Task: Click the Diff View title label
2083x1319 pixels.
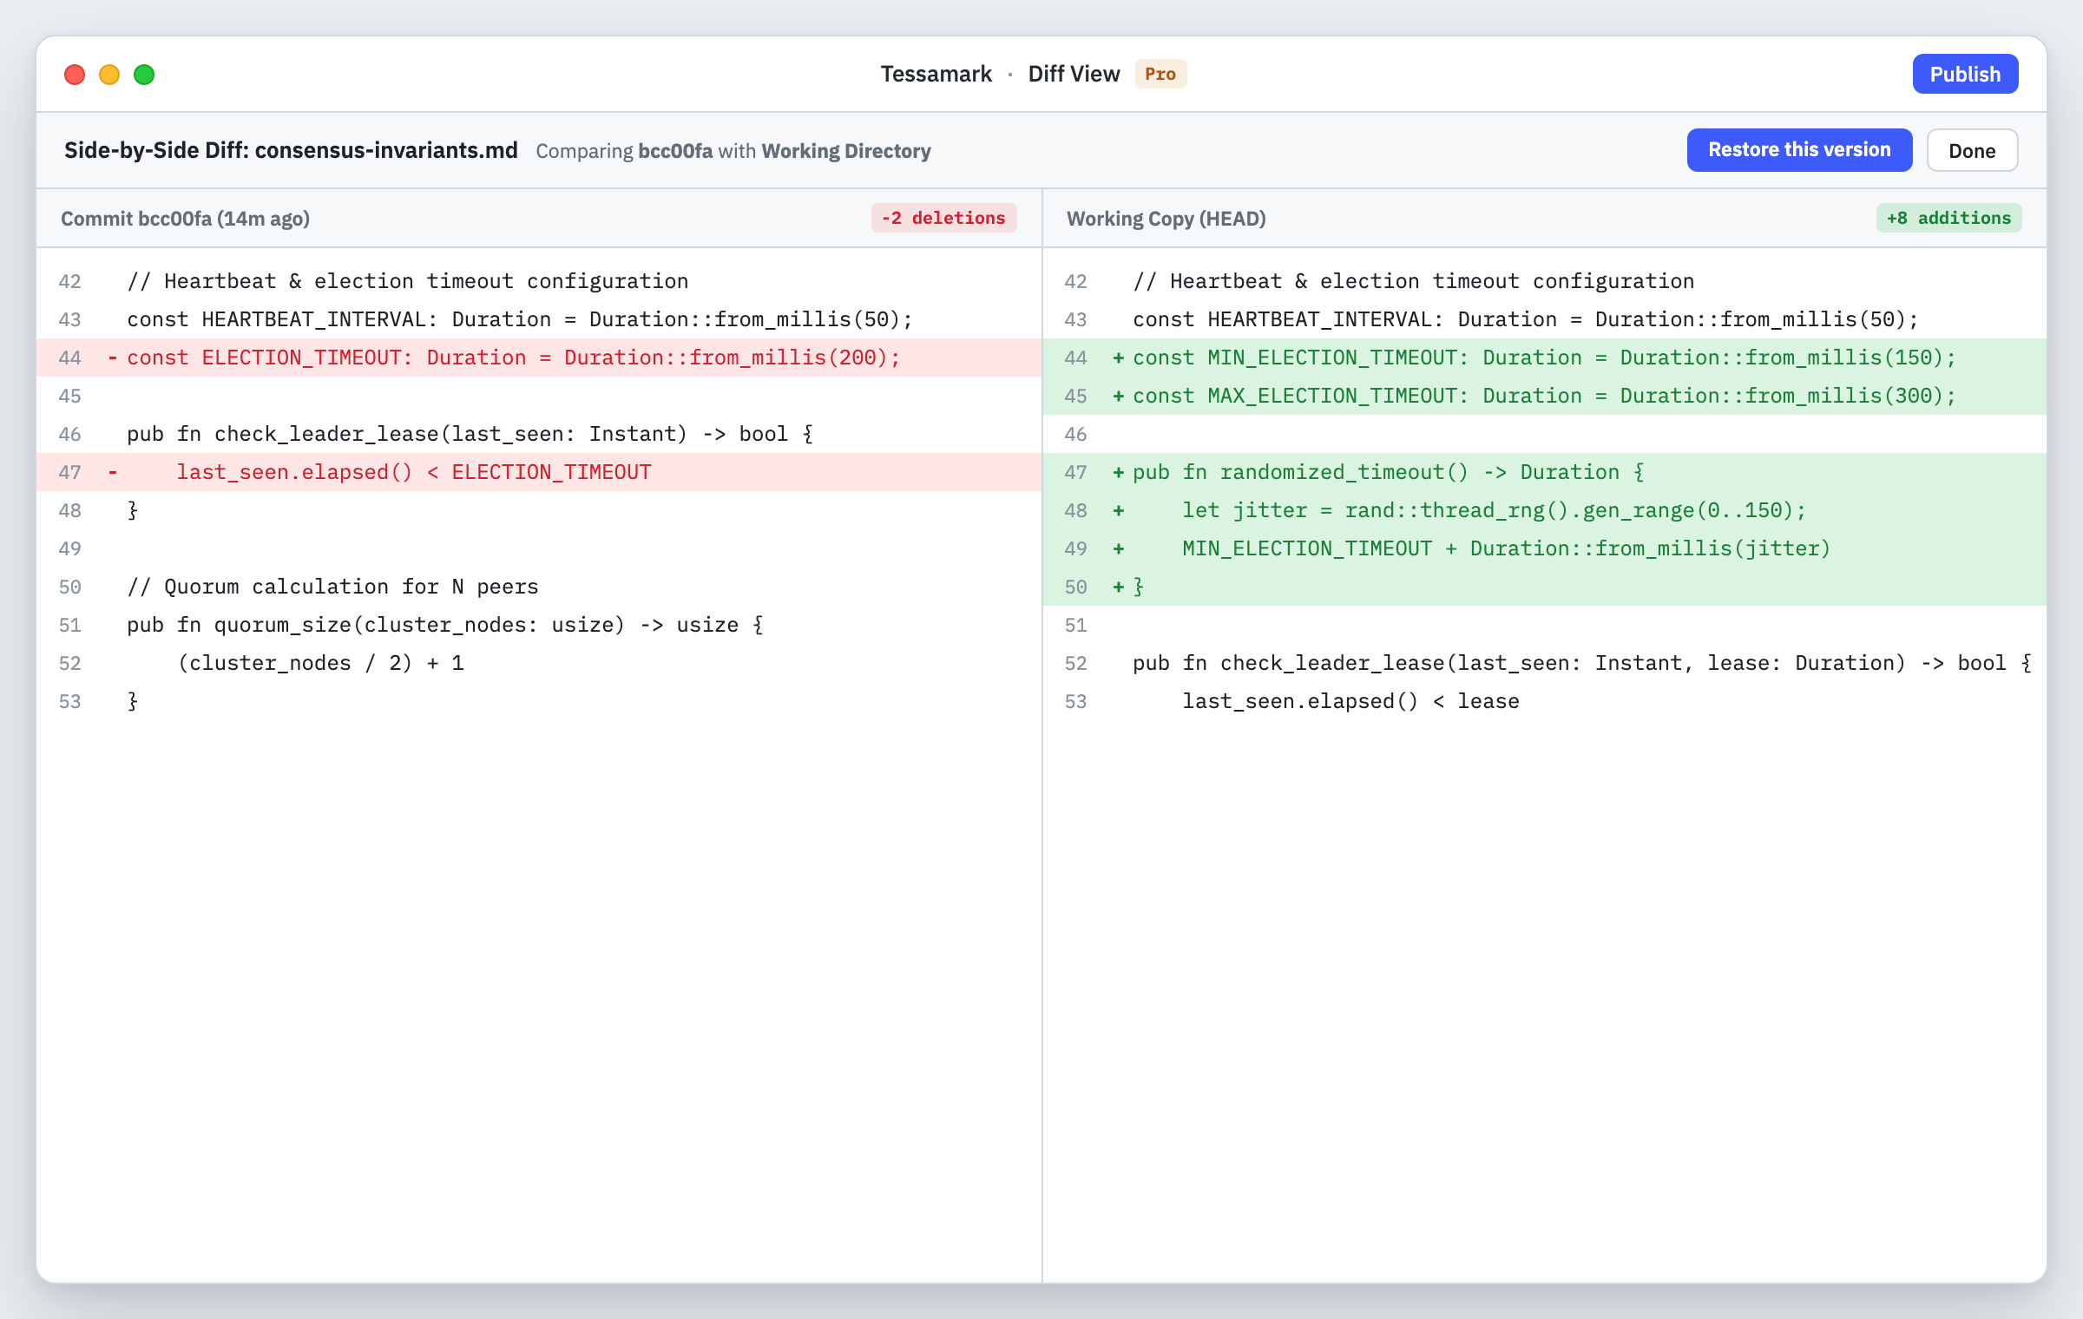Action: [1074, 74]
